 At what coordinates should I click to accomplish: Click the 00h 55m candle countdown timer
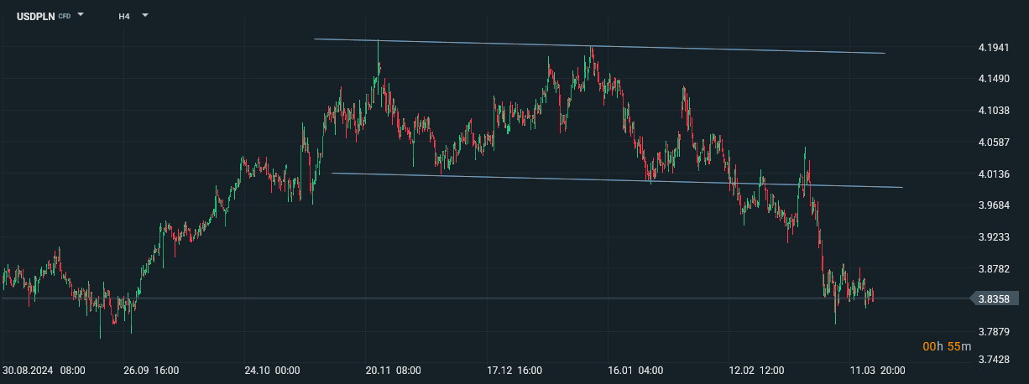pos(947,346)
